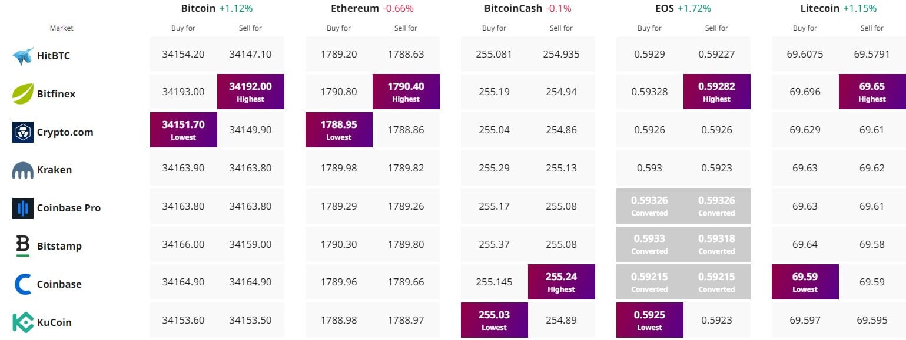
Task: Open the EOS +1.72% header
Action: click(x=682, y=8)
